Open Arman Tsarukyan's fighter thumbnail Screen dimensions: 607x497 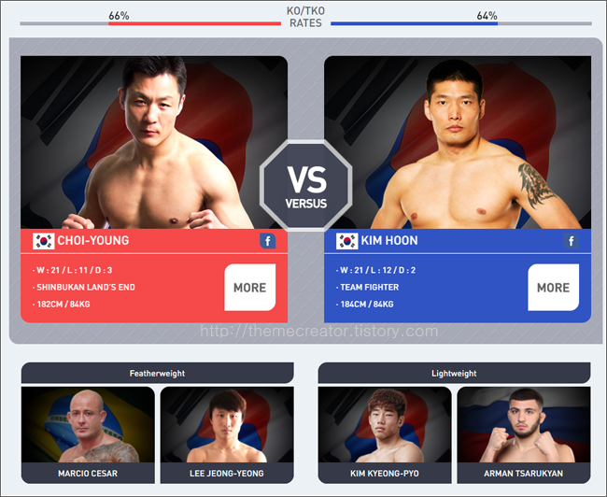point(524,434)
